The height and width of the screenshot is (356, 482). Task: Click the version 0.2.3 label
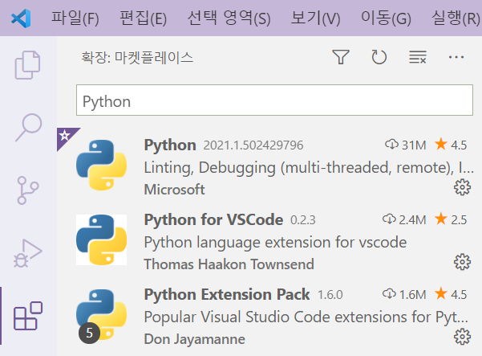[303, 220]
